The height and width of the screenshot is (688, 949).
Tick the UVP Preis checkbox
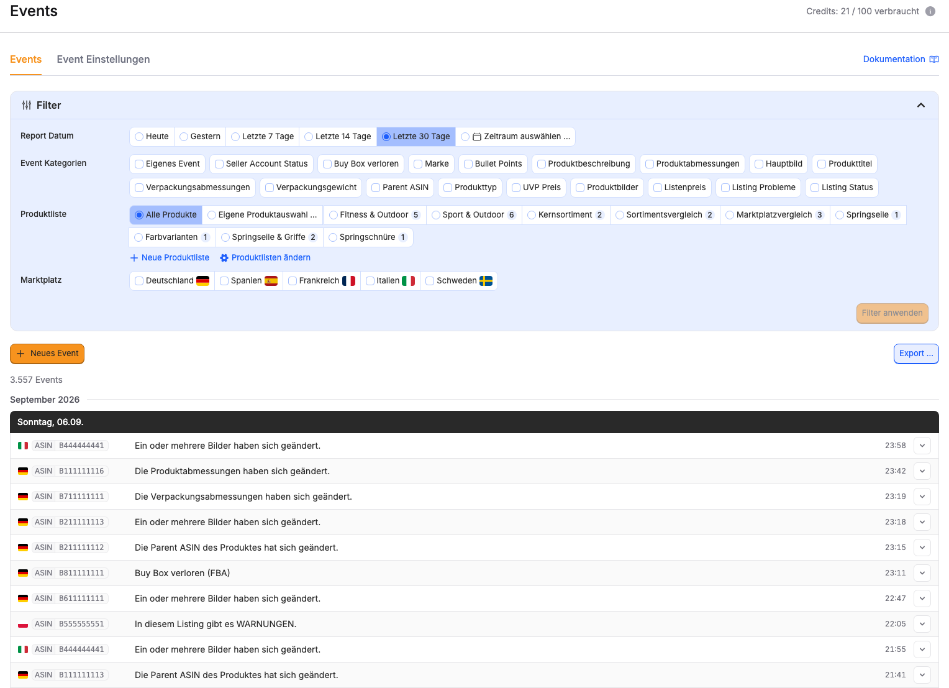[x=536, y=188]
